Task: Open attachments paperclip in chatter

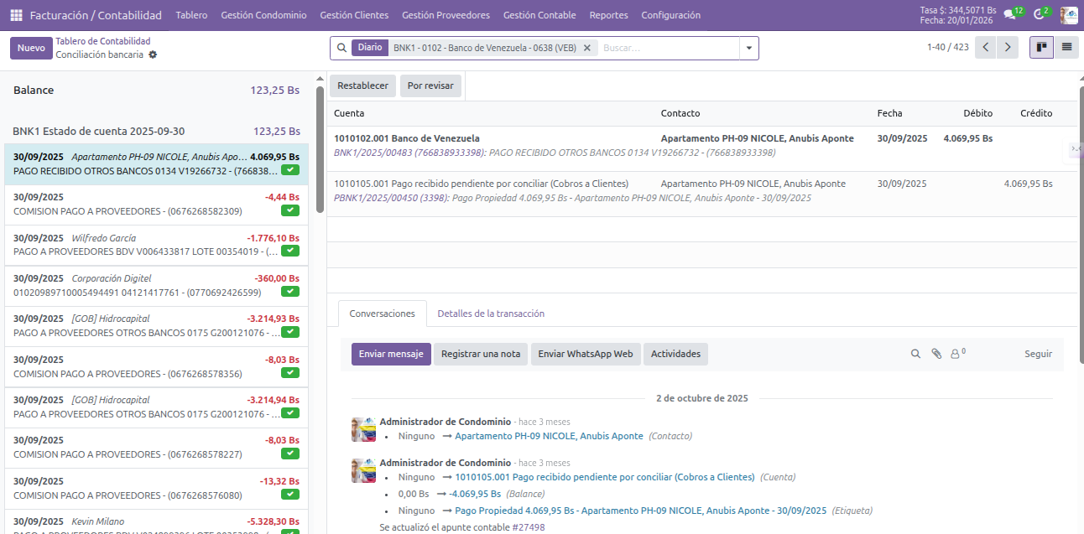Action: click(936, 354)
